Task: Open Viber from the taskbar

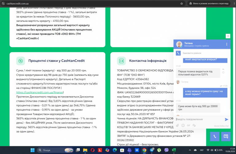Action: tap(167, 150)
